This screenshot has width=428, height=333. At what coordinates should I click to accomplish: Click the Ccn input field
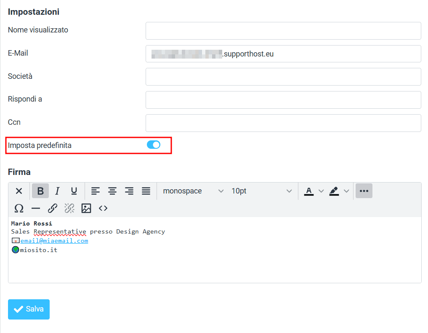(283, 123)
